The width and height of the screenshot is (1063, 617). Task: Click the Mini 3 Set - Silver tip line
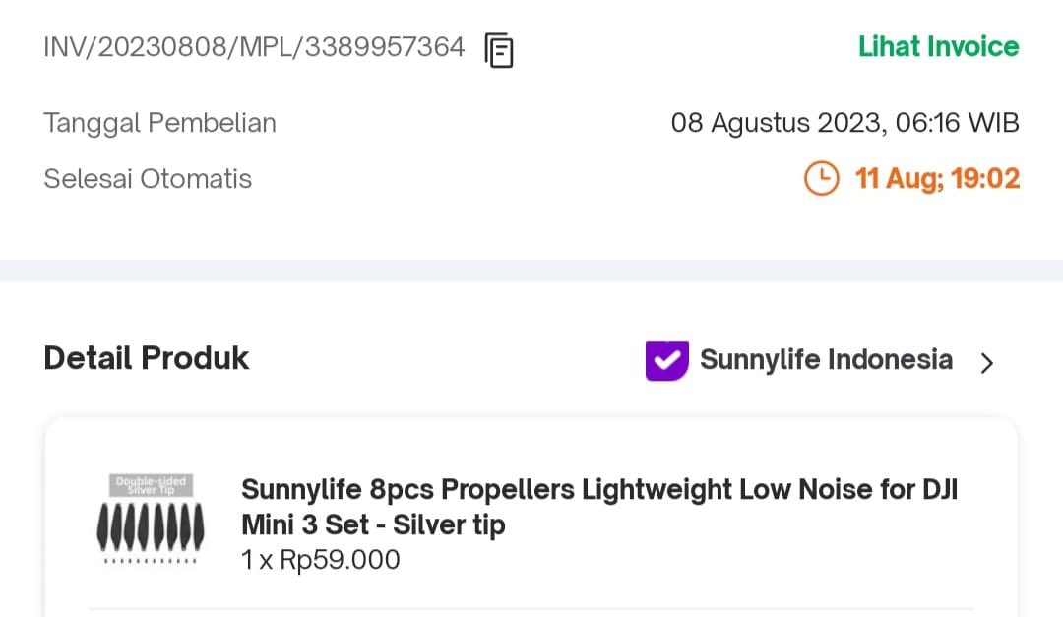[x=374, y=524]
